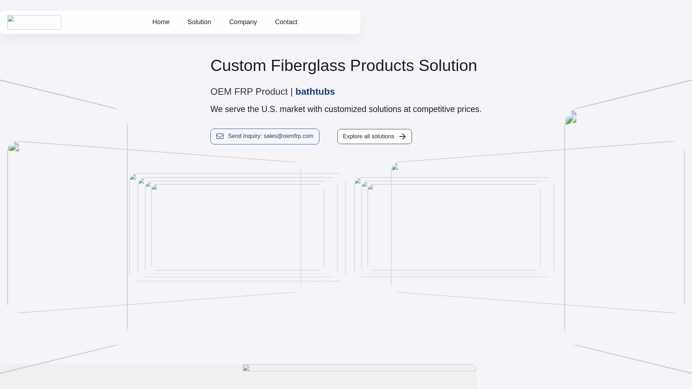This screenshot has height=389, width=692.
Task: Click the OEM FRP Product subtitle text
Action: click(x=249, y=91)
